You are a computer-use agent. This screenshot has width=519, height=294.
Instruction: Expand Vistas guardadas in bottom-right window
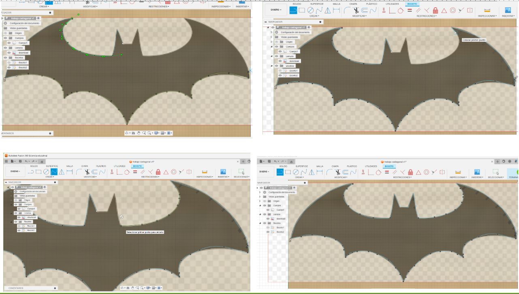pos(261,197)
